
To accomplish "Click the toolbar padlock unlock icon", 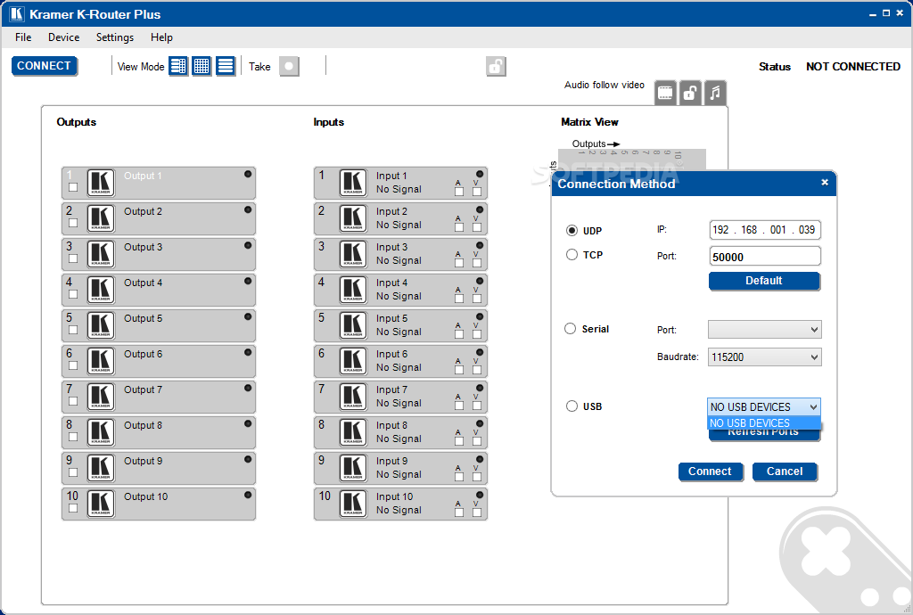I will pyautogui.click(x=496, y=66).
